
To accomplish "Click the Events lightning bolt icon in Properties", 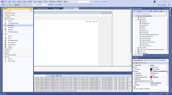I will (142, 63).
